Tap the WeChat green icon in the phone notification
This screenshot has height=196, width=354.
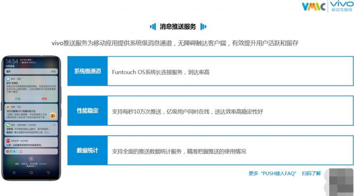click(x=8, y=125)
